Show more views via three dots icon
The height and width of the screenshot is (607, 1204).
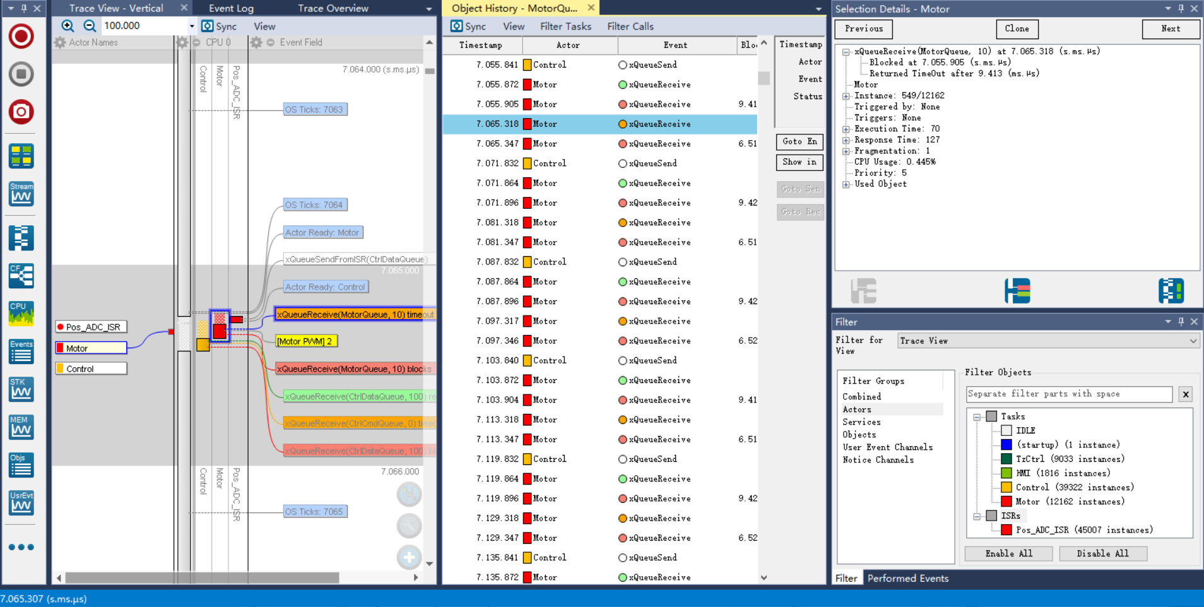pos(21,547)
